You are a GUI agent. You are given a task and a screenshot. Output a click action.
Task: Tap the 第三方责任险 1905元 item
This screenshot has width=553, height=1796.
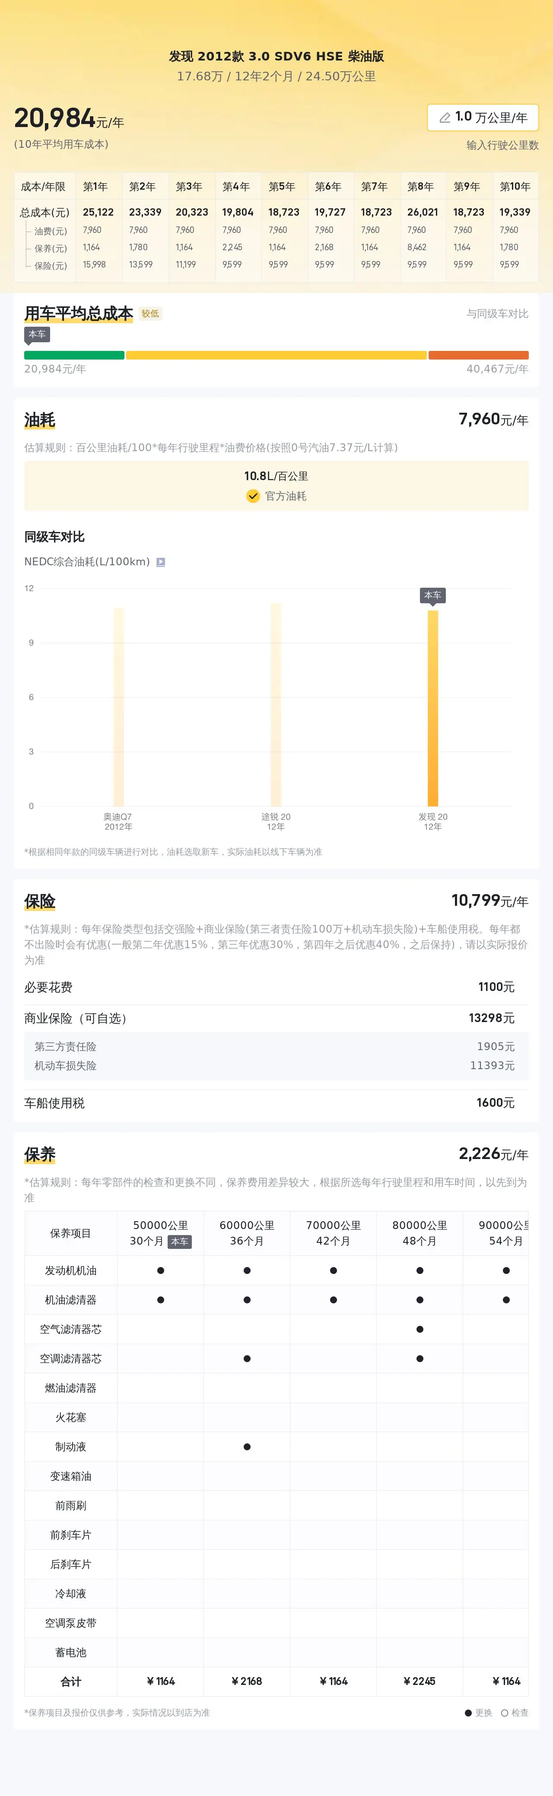pyautogui.click(x=276, y=1047)
